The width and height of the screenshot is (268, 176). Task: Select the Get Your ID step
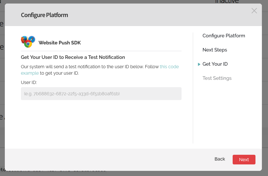[x=215, y=64]
